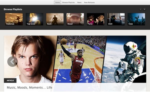Open the Featured playlist thumbnail
Viewport: 150px width, 92px height.
(14, 19)
